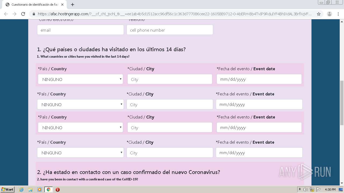Click the fourth City input field

pyautogui.click(x=170, y=153)
